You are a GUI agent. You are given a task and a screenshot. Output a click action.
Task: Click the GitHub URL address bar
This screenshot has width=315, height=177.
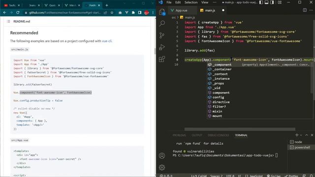[64, 13]
